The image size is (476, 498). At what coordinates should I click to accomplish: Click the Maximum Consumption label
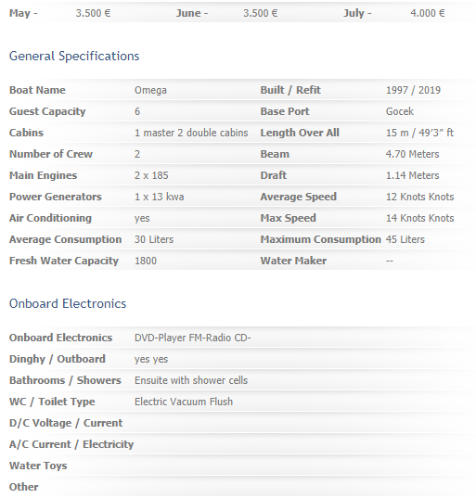[320, 239]
